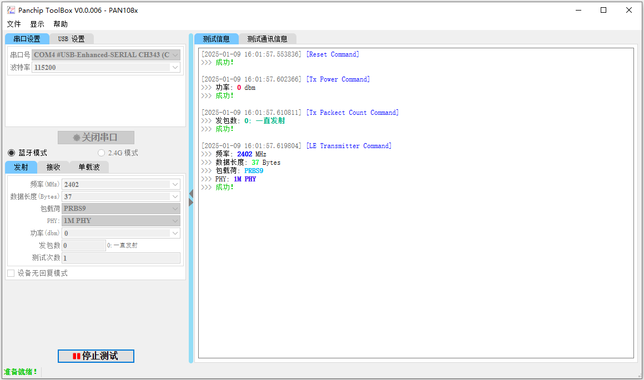Image resolution: width=644 pixels, height=380 pixels.
Task: Switch to the 发射 tab
Action: click(21, 167)
